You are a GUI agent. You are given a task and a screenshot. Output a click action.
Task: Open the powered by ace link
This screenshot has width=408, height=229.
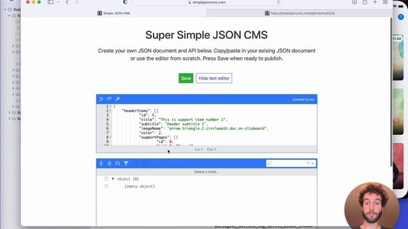tap(303, 99)
